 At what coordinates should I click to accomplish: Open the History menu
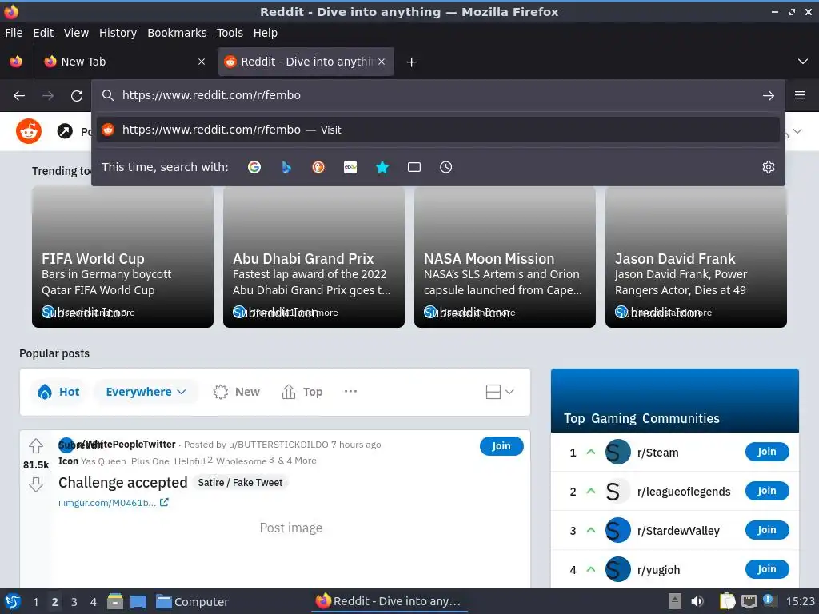(118, 33)
